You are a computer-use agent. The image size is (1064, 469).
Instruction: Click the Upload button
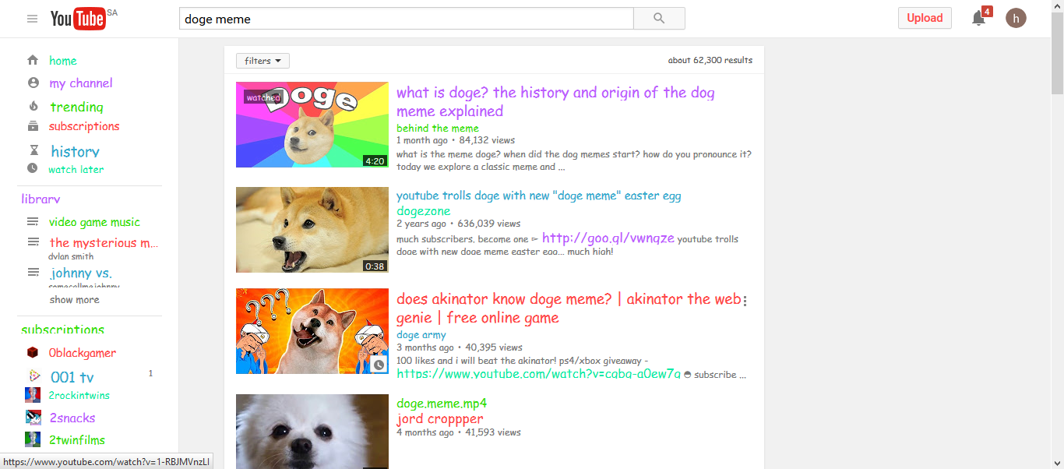(x=925, y=18)
